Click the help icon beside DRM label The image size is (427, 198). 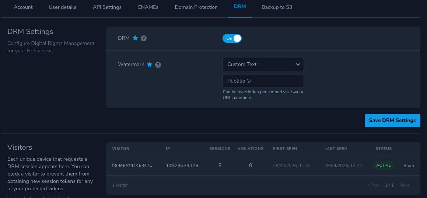coord(144,38)
